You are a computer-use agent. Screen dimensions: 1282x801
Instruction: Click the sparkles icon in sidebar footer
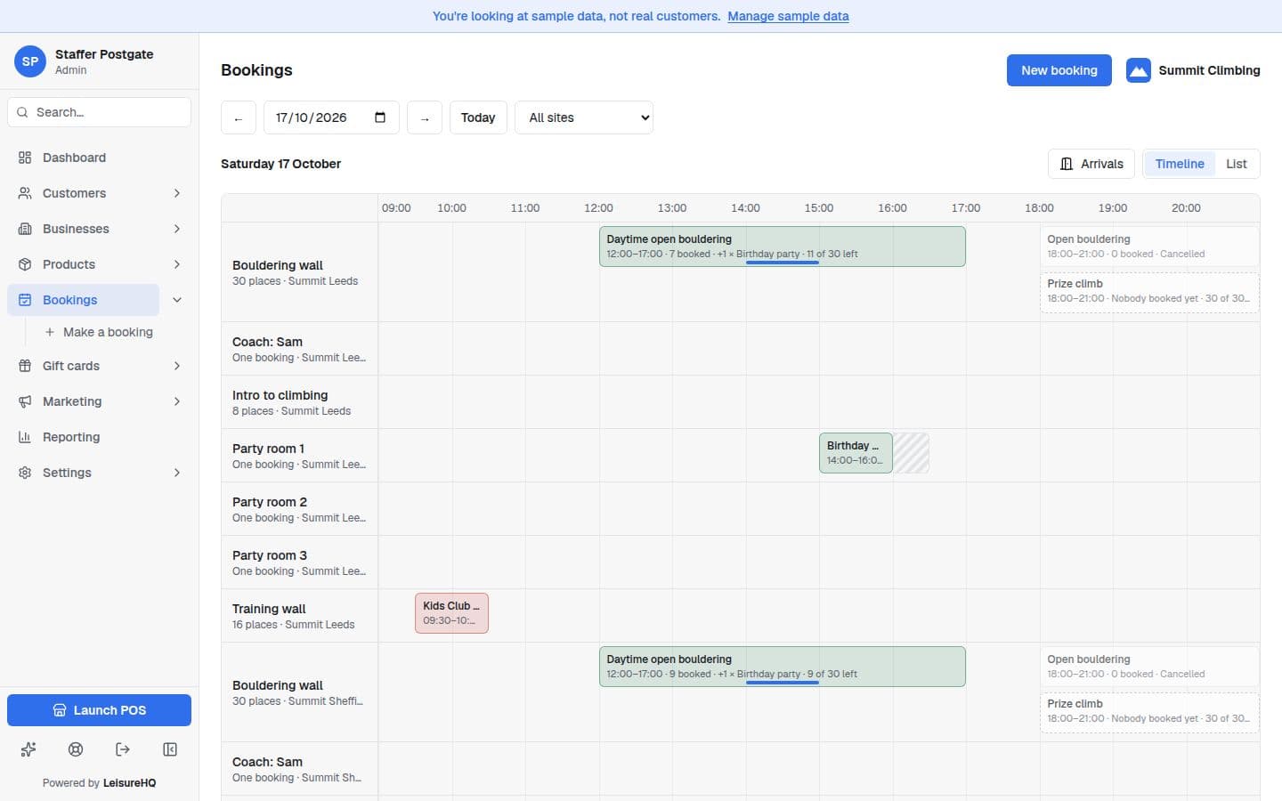(28, 749)
